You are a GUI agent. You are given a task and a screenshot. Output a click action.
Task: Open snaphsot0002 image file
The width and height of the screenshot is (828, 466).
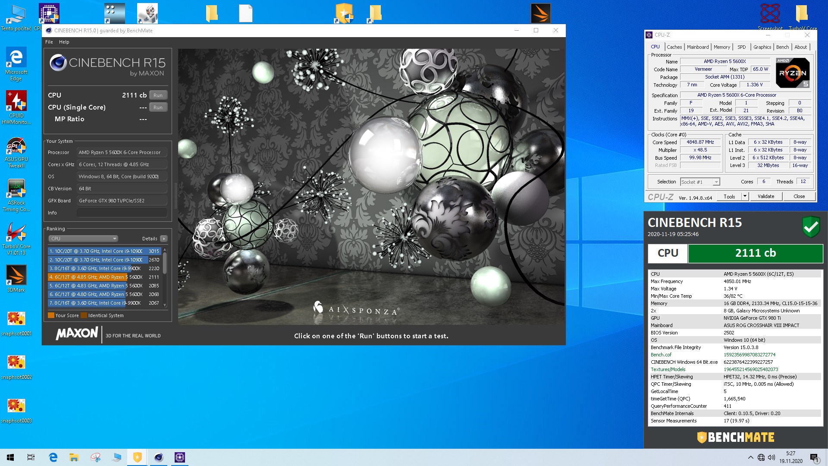pos(16,367)
